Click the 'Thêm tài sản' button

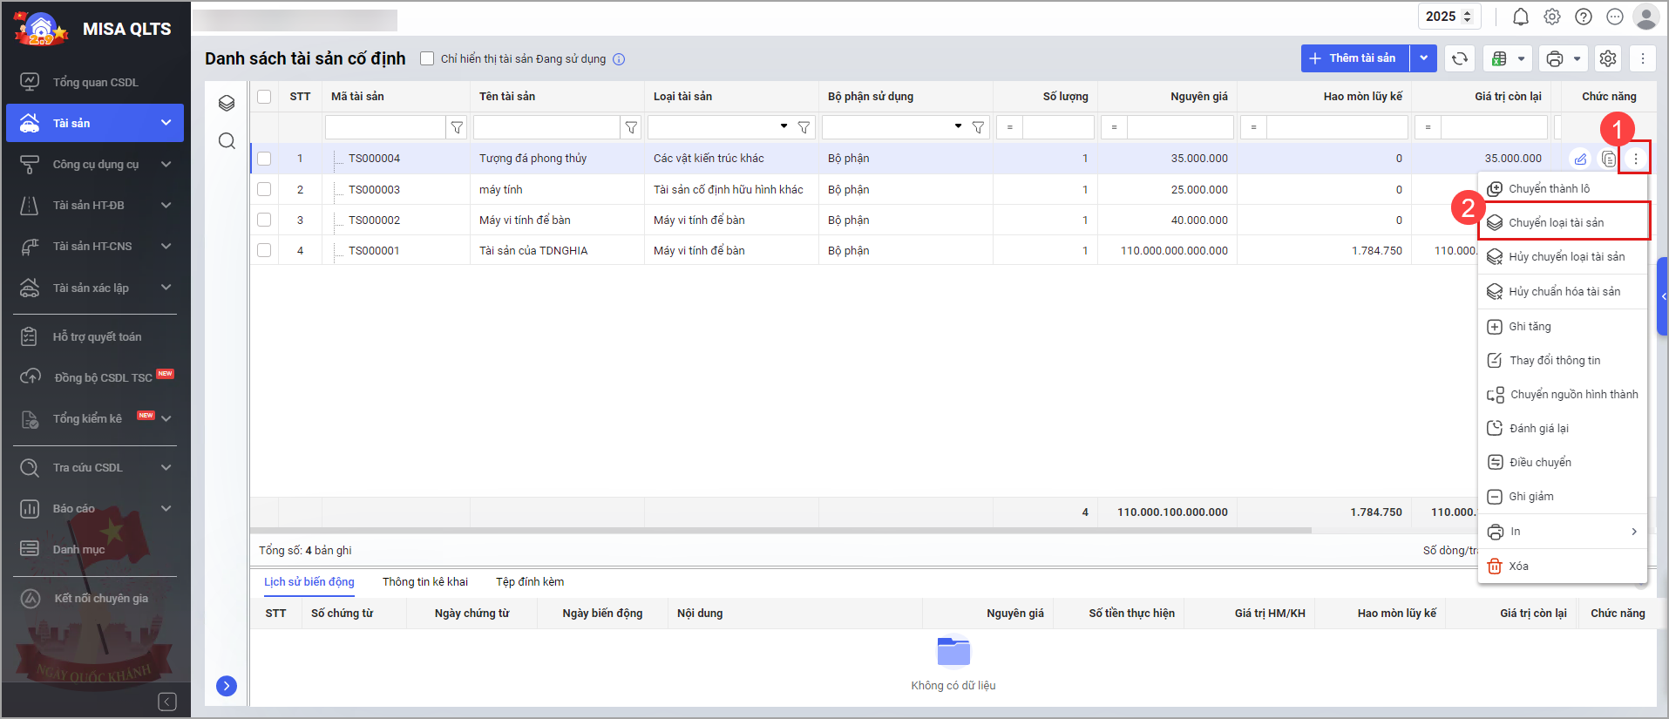point(1354,58)
